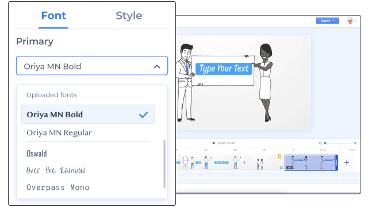Click the yellow bookmark marker on timeline
368x207 pixels.
coord(279,156)
